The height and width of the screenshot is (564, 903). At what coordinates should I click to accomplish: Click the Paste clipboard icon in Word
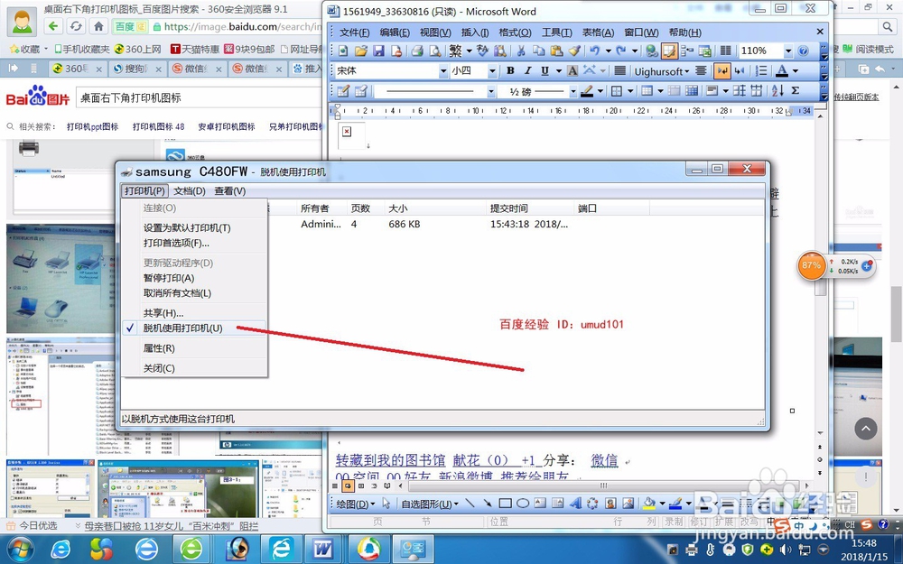pos(556,51)
